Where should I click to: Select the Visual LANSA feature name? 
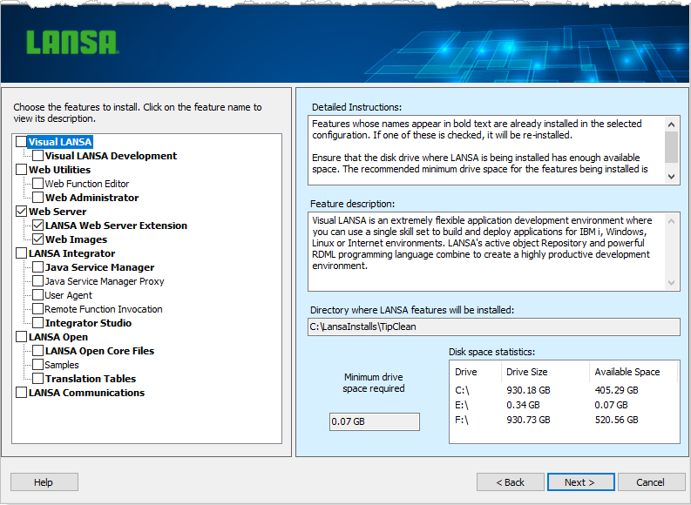point(60,142)
